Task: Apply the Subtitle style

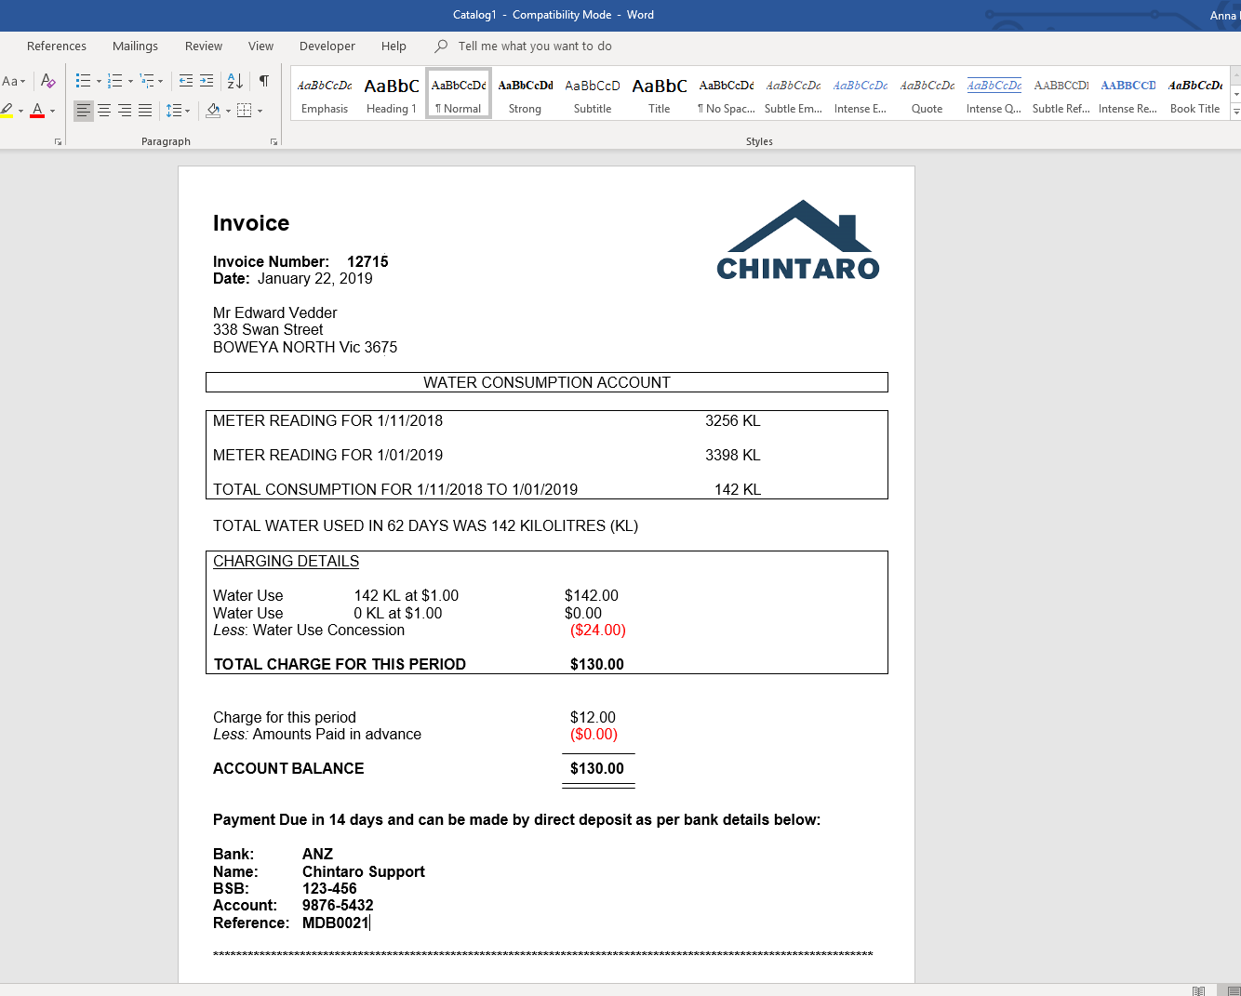Action: coord(593,94)
